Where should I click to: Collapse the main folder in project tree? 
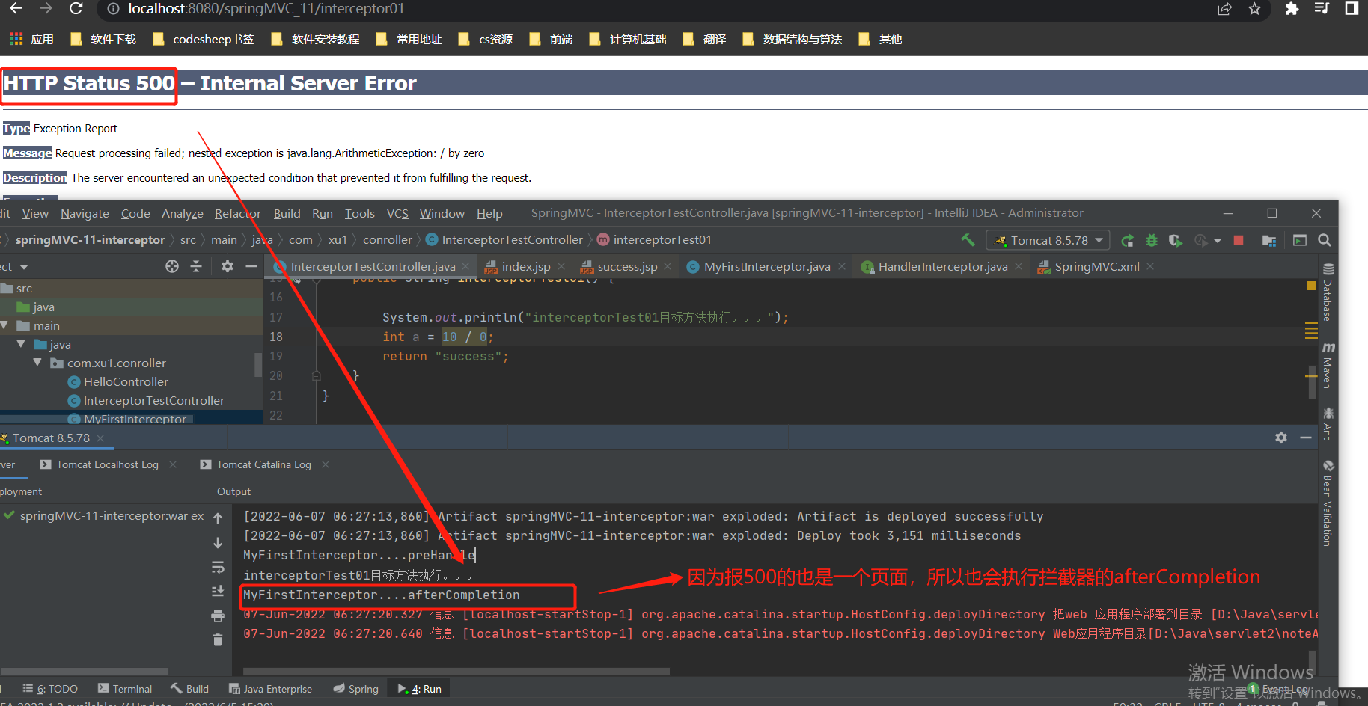[4, 325]
